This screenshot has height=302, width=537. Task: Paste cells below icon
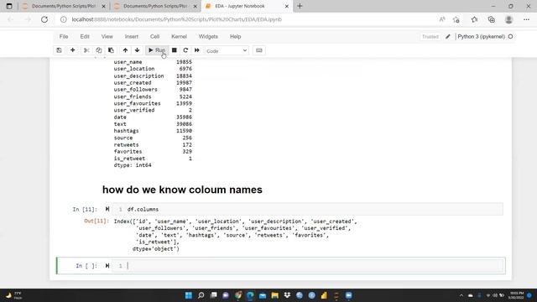111,50
